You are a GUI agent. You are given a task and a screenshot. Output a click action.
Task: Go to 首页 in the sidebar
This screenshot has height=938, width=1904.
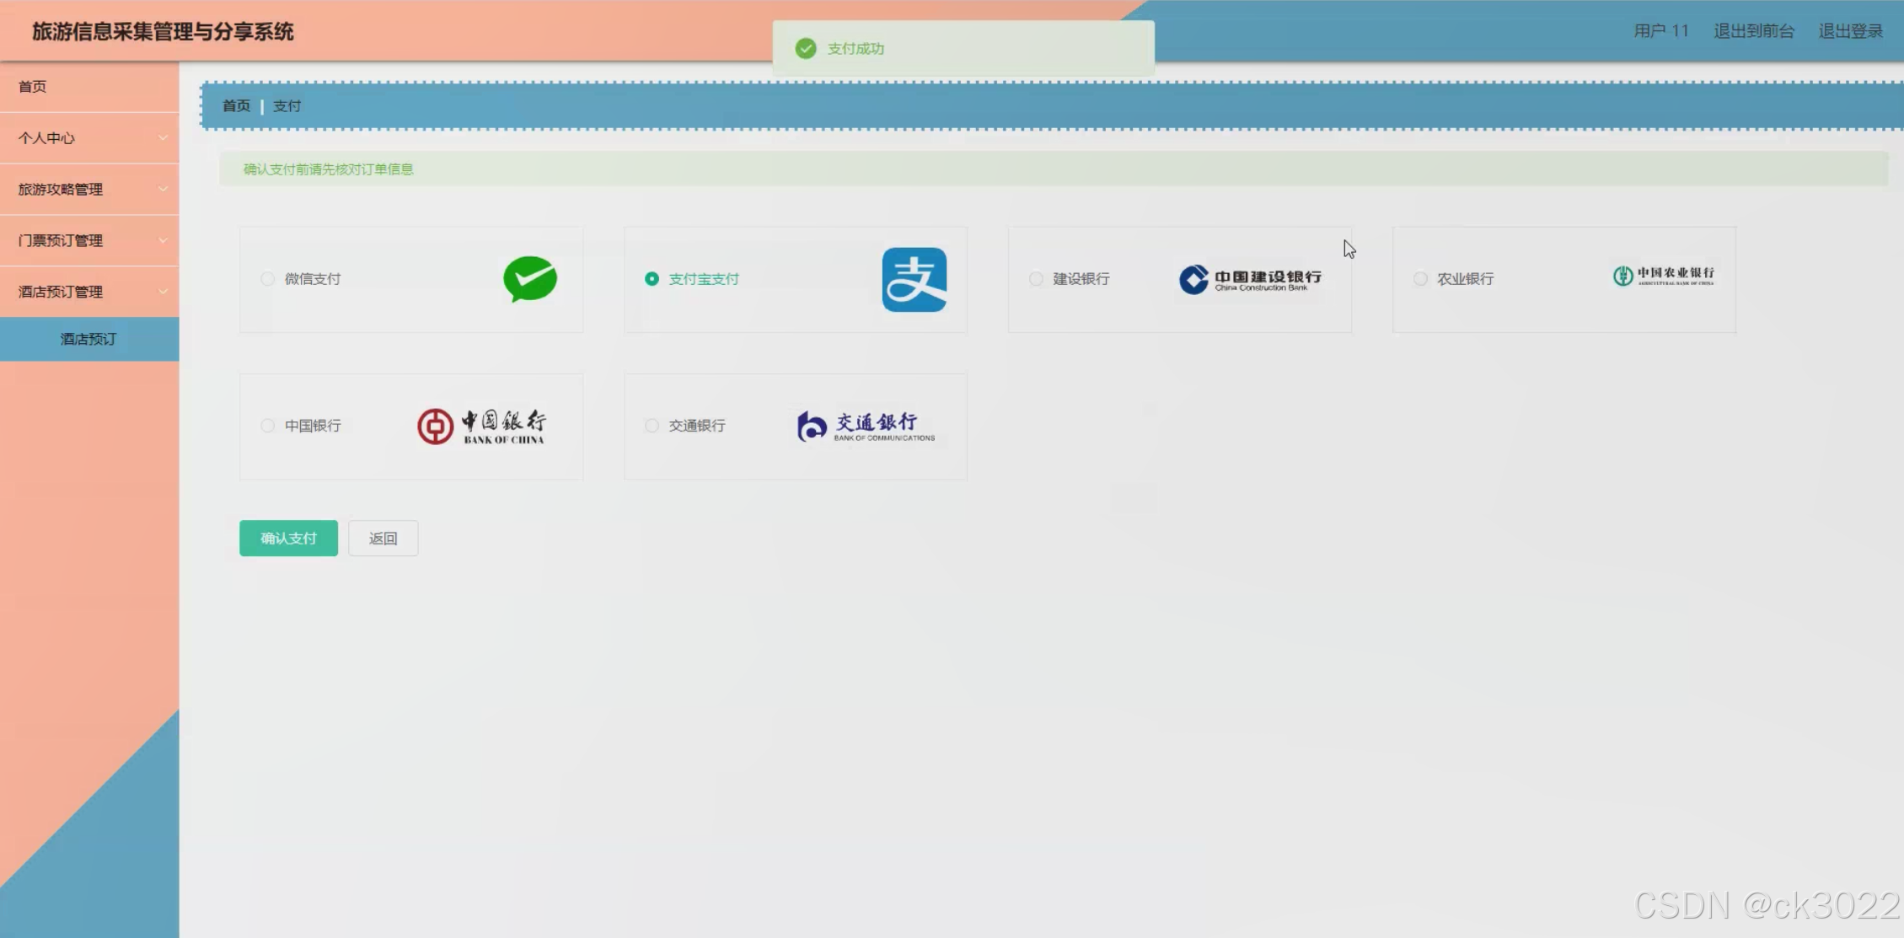(33, 87)
